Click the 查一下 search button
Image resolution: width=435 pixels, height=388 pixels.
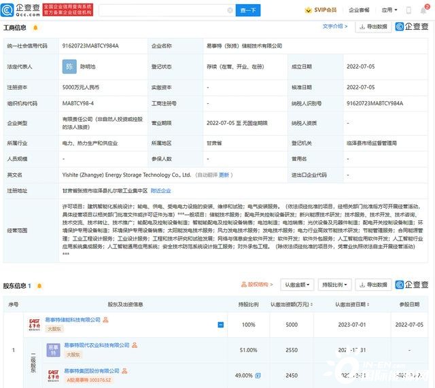tap(248, 10)
